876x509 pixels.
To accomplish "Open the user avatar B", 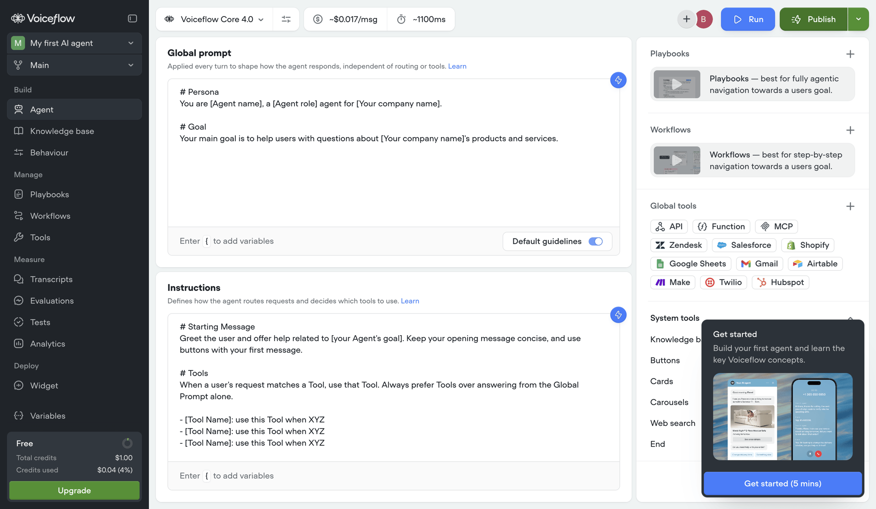I will click(x=703, y=19).
